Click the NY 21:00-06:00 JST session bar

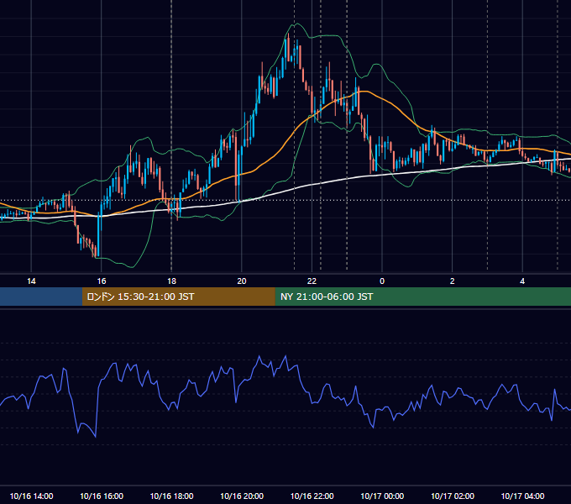pyautogui.click(x=422, y=297)
